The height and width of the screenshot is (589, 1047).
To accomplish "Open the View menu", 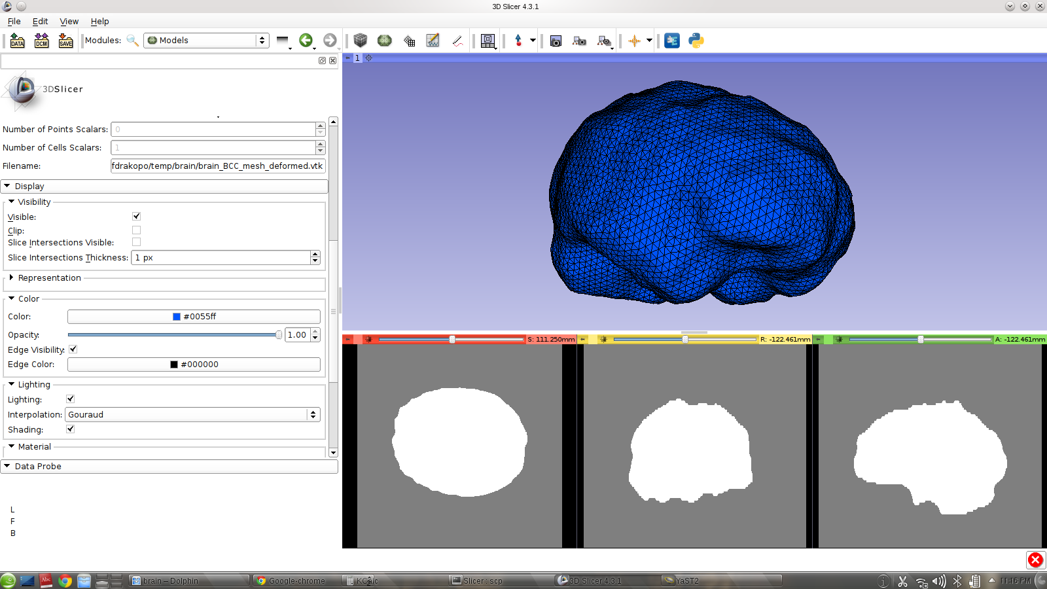I will 69,22.
